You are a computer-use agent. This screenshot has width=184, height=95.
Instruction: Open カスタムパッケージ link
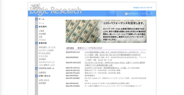point(47,62)
